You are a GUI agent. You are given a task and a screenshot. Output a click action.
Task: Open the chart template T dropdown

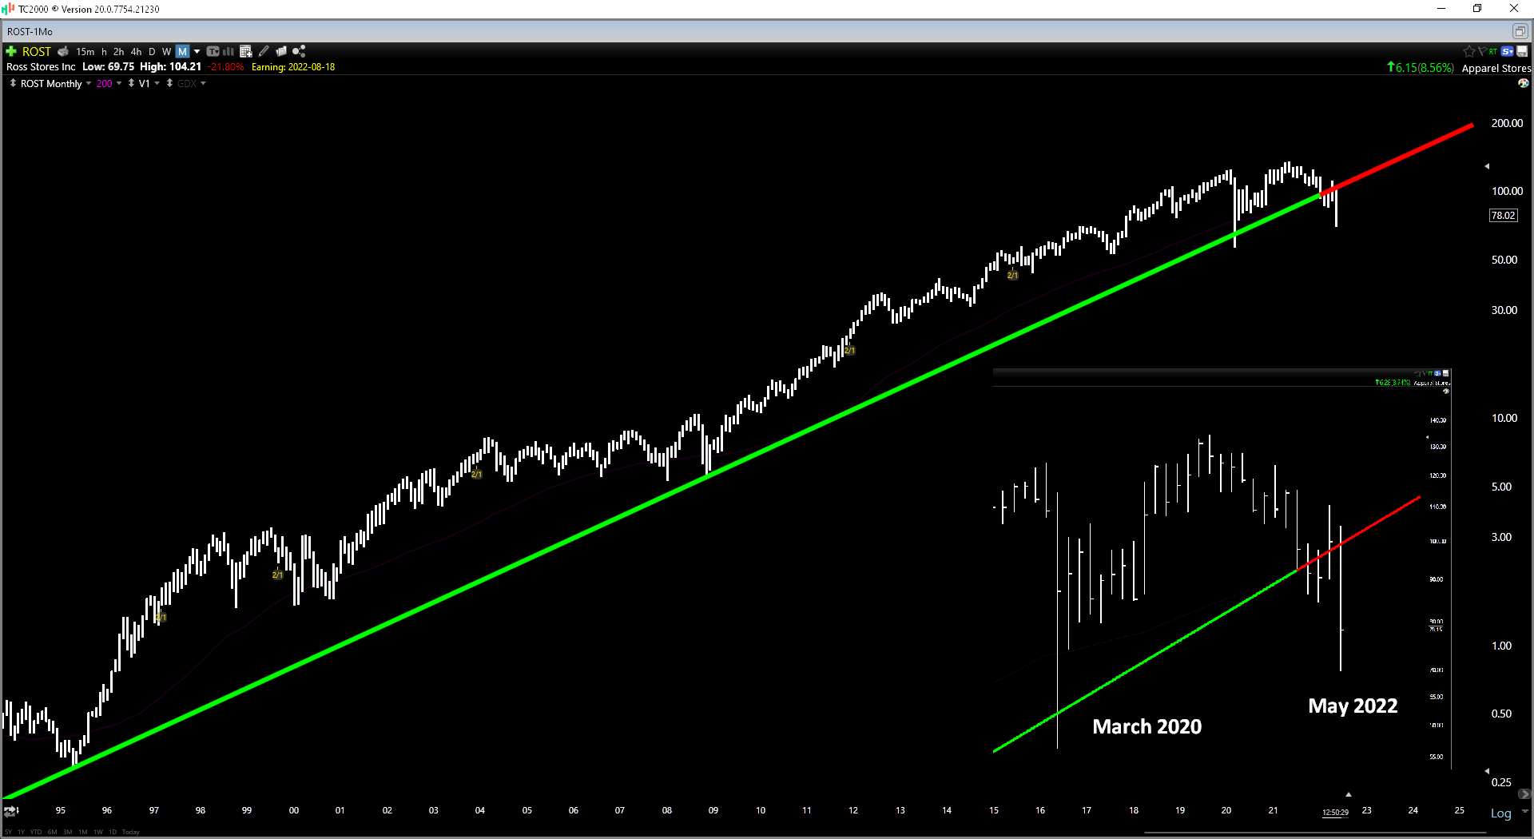tap(213, 51)
